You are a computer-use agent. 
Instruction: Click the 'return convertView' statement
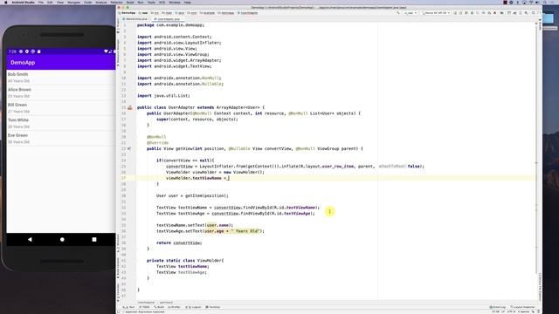pos(179,242)
